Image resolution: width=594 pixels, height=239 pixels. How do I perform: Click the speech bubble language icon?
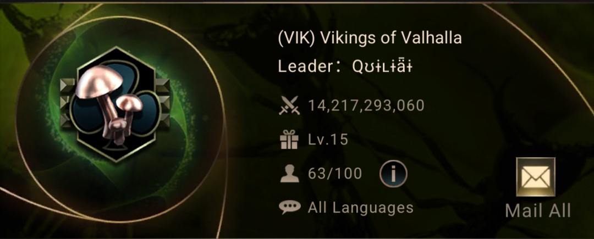tap(289, 207)
